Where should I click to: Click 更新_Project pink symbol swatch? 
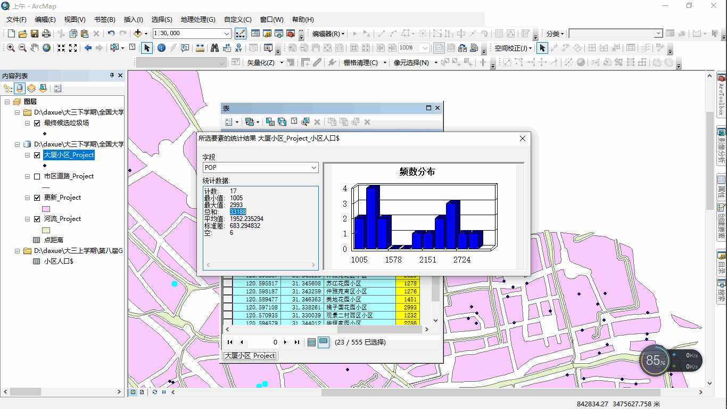[46, 209]
